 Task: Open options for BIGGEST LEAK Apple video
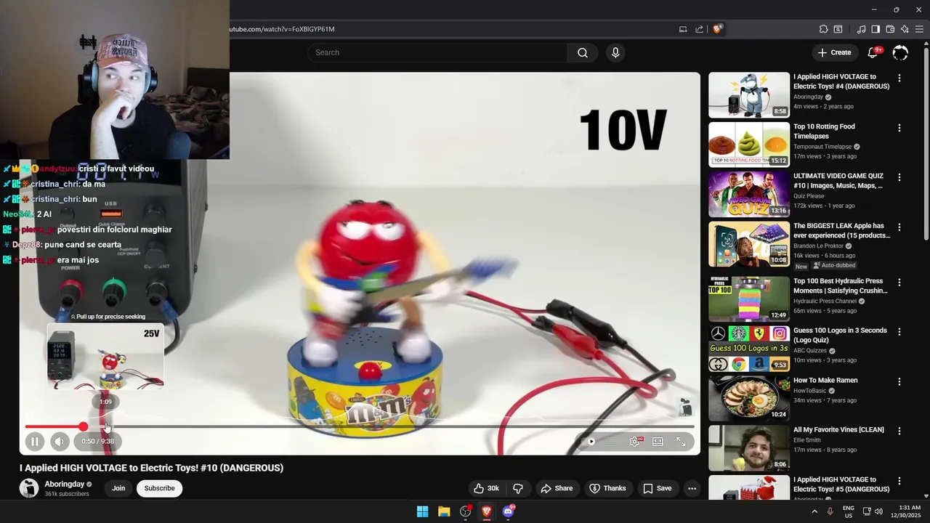point(899,227)
